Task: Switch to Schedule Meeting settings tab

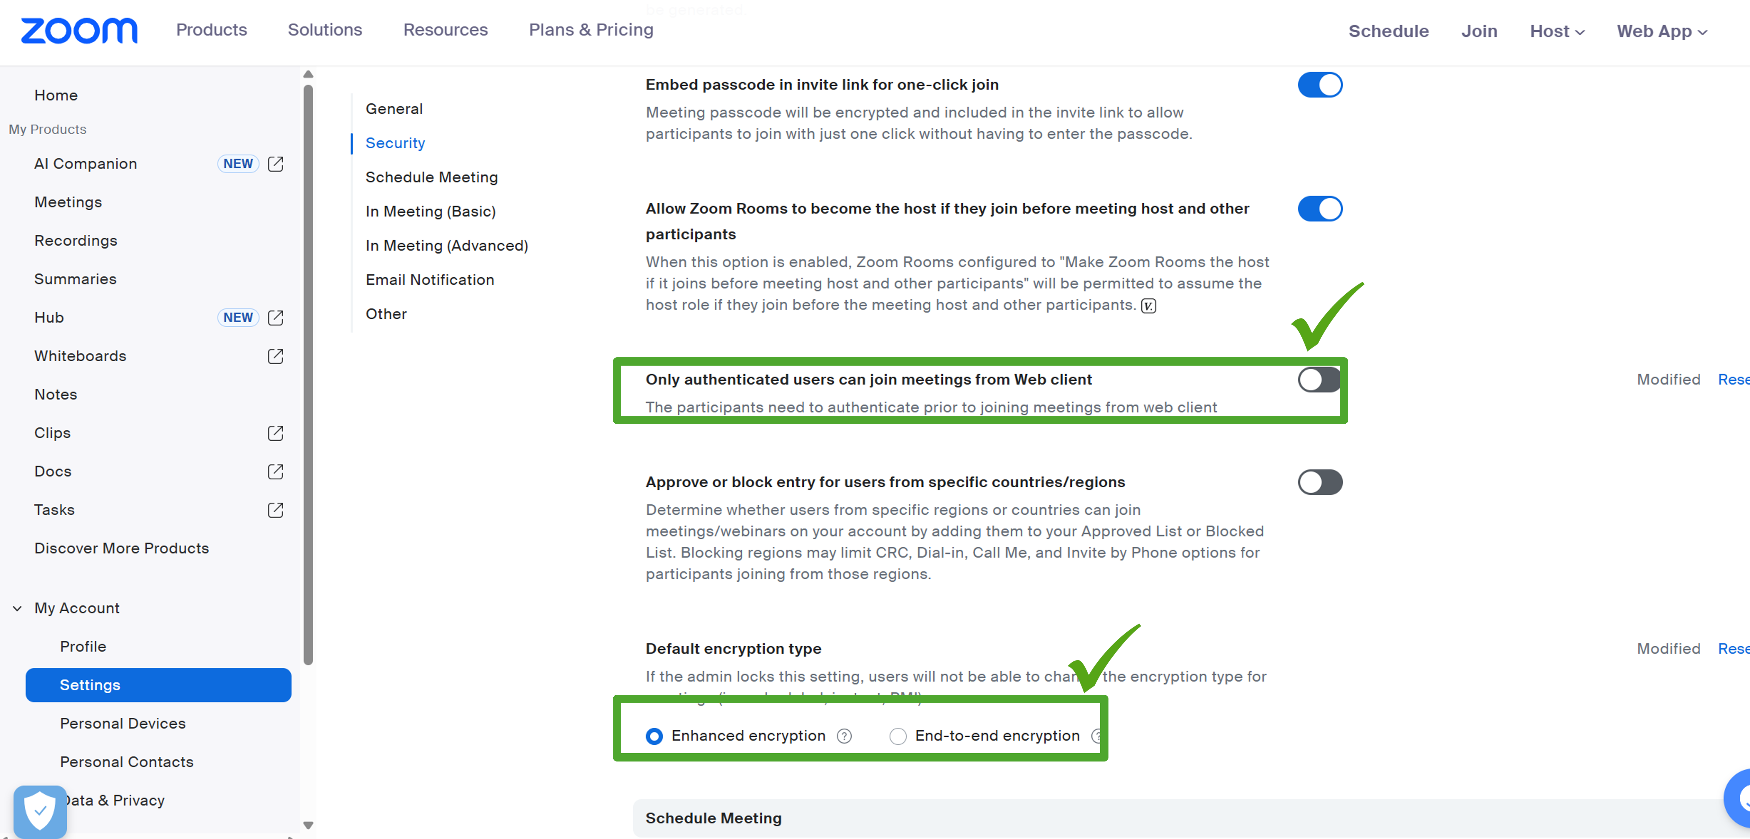Action: pyautogui.click(x=432, y=177)
